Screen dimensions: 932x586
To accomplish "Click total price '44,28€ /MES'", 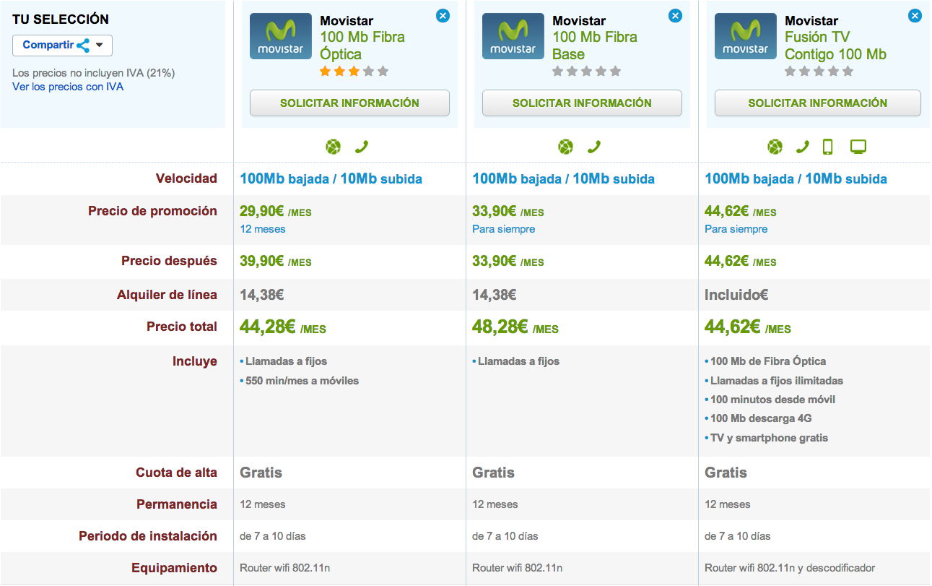I will (283, 327).
